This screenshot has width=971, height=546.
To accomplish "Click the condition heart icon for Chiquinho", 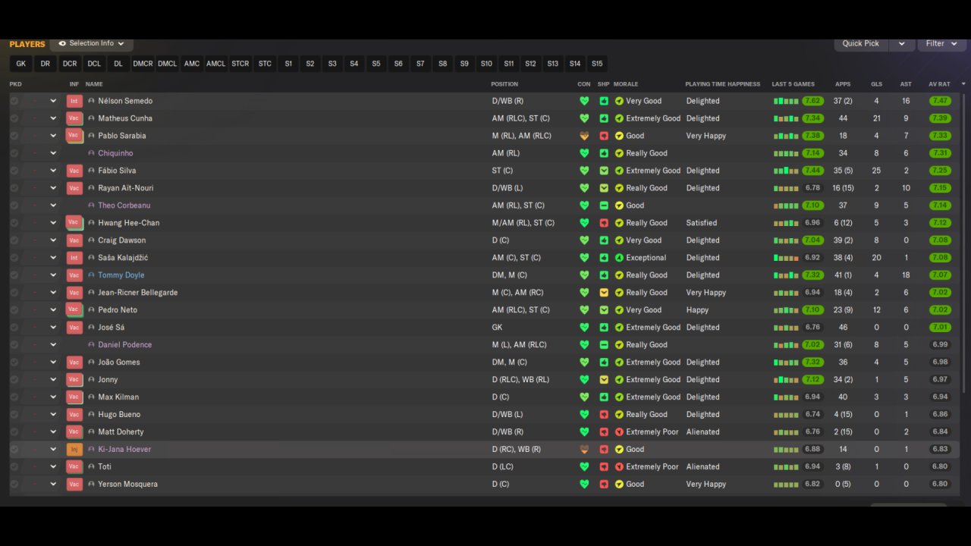I will point(584,153).
